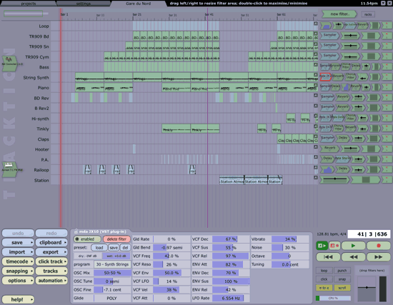
Task: Toggle the click metronome button
Action: [x=324, y=279]
